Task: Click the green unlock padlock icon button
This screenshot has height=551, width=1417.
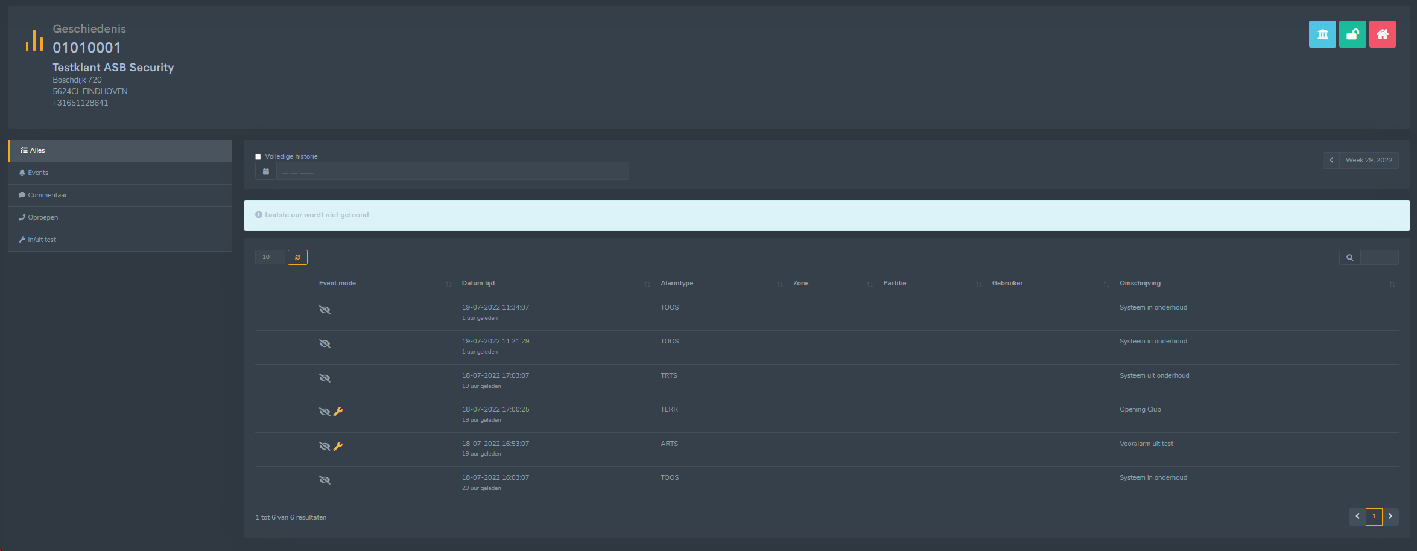Action: [x=1352, y=34]
